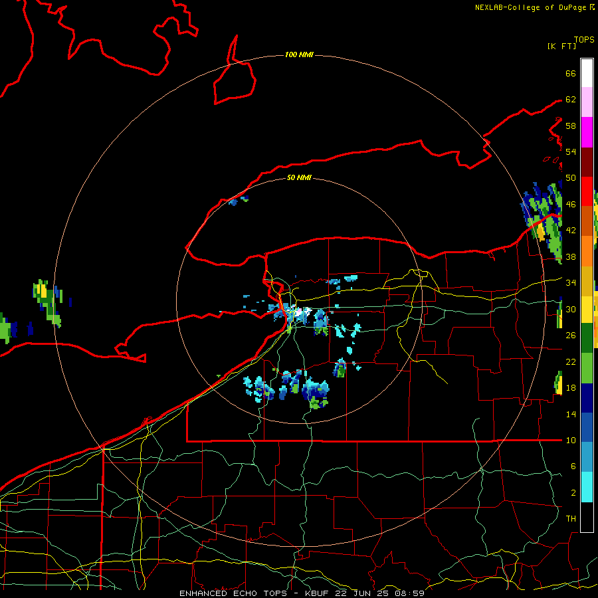Image resolution: width=598 pixels, height=598 pixels.
Task: Select the 50 NMI range ring label
Action: pyautogui.click(x=299, y=177)
